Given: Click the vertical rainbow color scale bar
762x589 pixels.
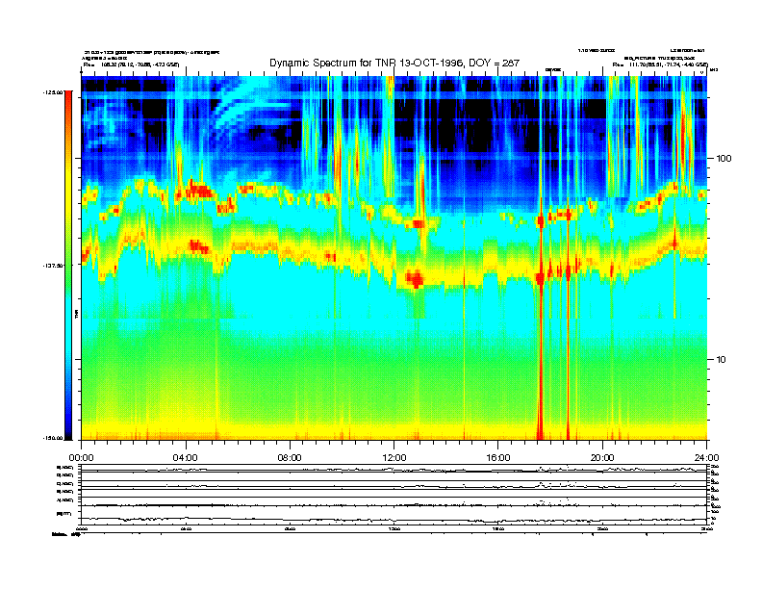Looking at the screenshot, I should [x=68, y=266].
